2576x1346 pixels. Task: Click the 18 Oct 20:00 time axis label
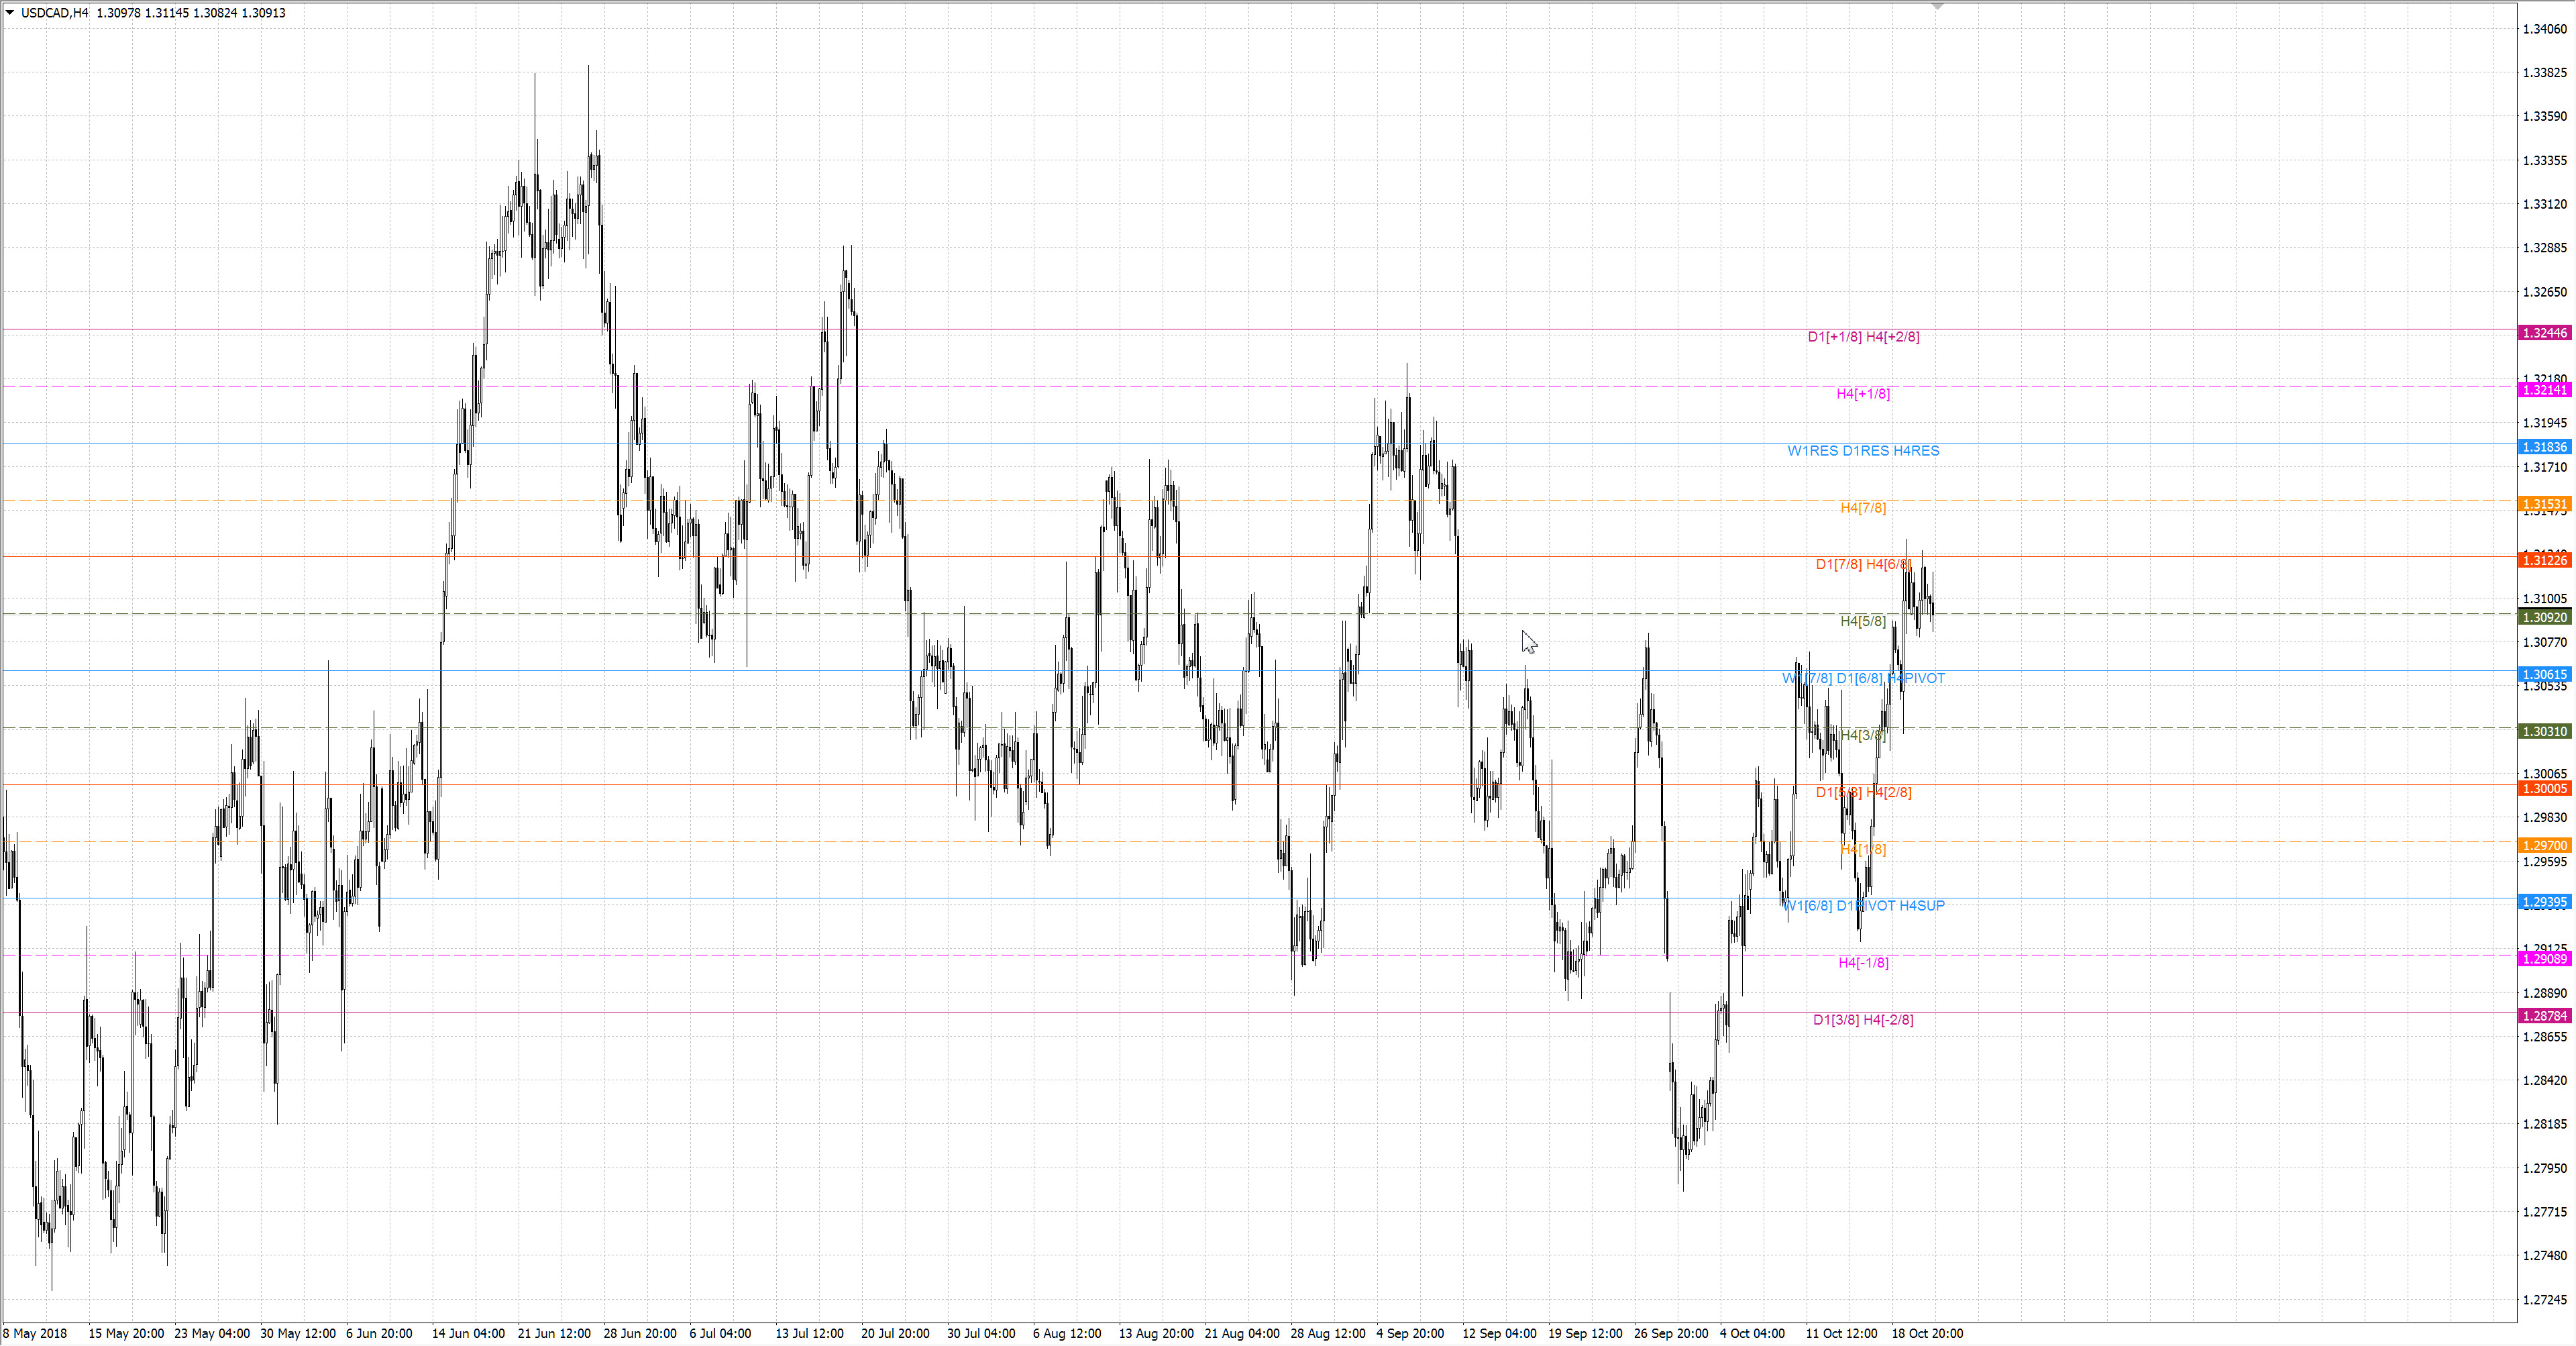(1927, 1333)
